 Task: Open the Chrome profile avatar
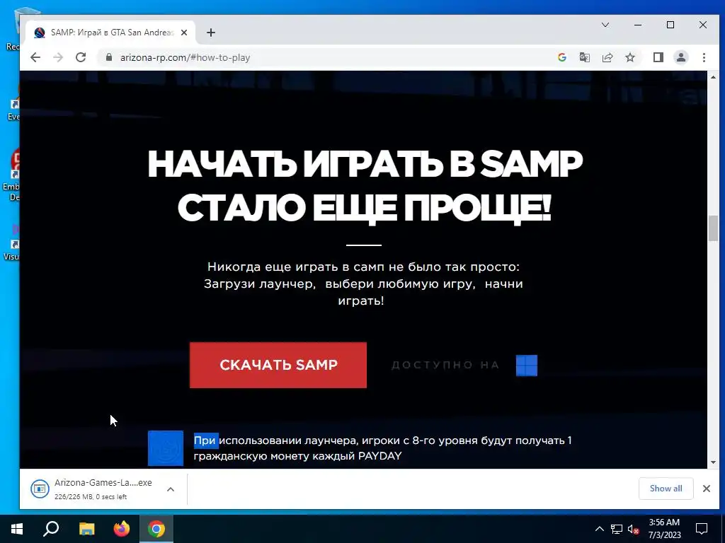[681, 57]
